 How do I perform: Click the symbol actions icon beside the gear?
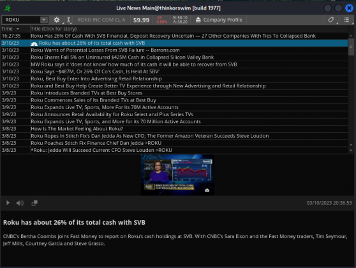click(x=68, y=20)
